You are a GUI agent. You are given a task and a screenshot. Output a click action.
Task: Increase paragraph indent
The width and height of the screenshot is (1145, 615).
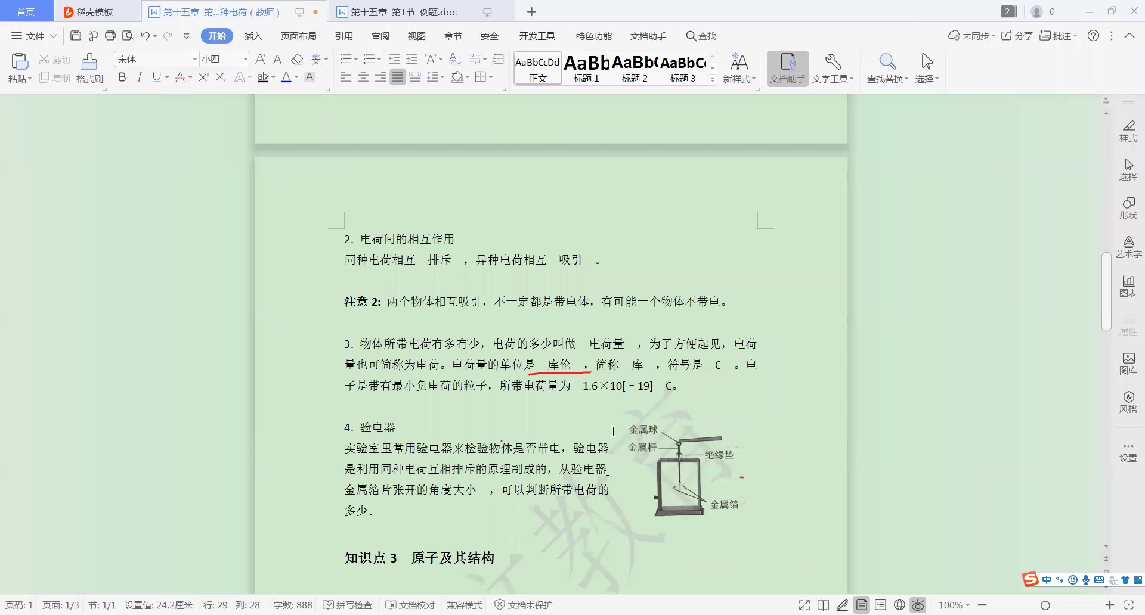coord(411,59)
